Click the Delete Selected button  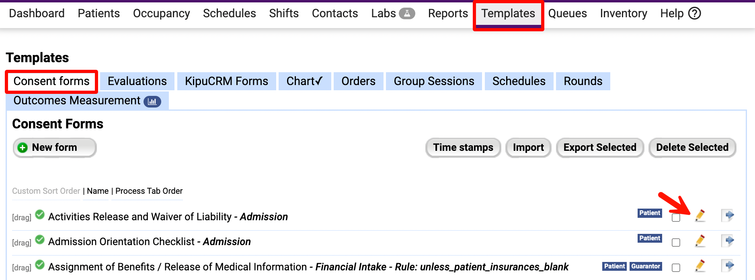pyautogui.click(x=692, y=148)
